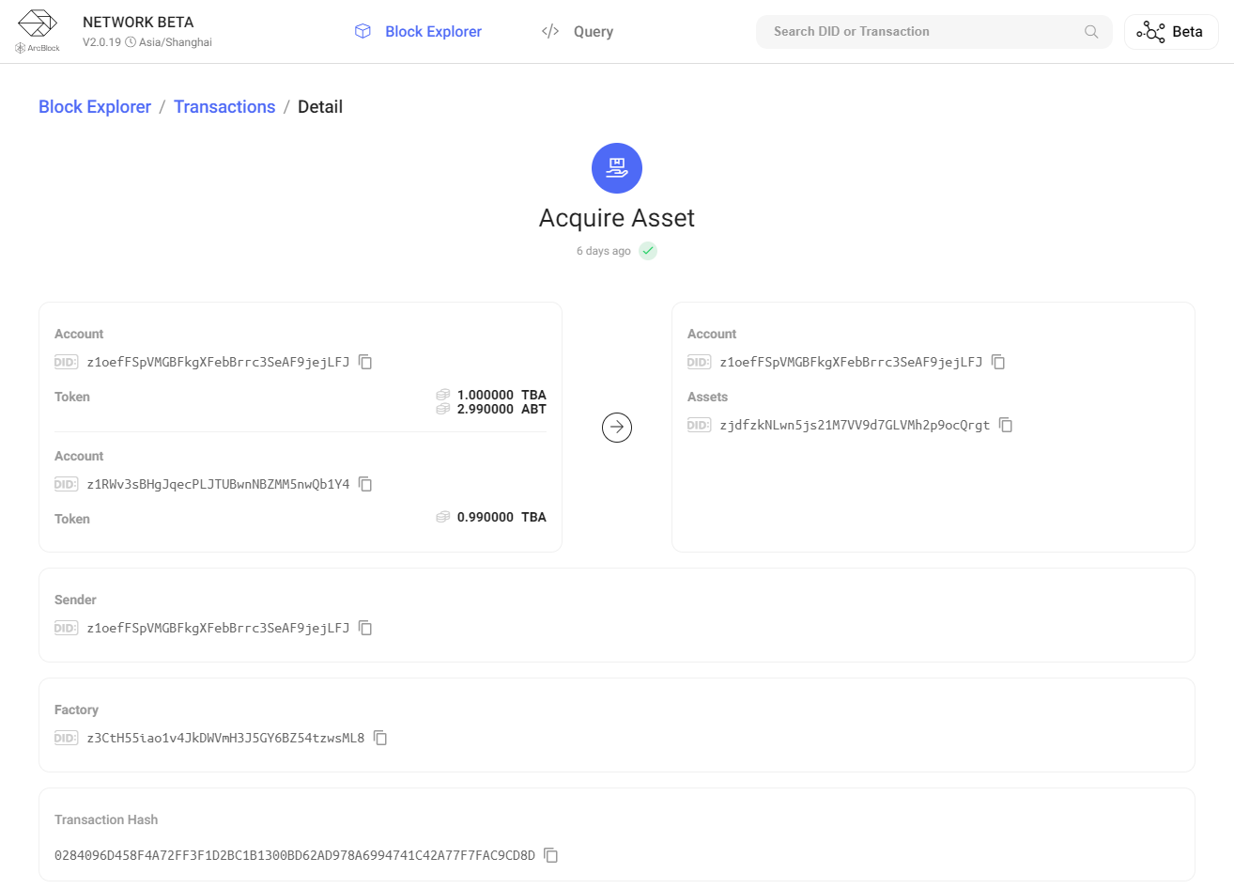The image size is (1234, 889).
Task: Copy the second account DID z1RWv3sB
Action: (365, 484)
